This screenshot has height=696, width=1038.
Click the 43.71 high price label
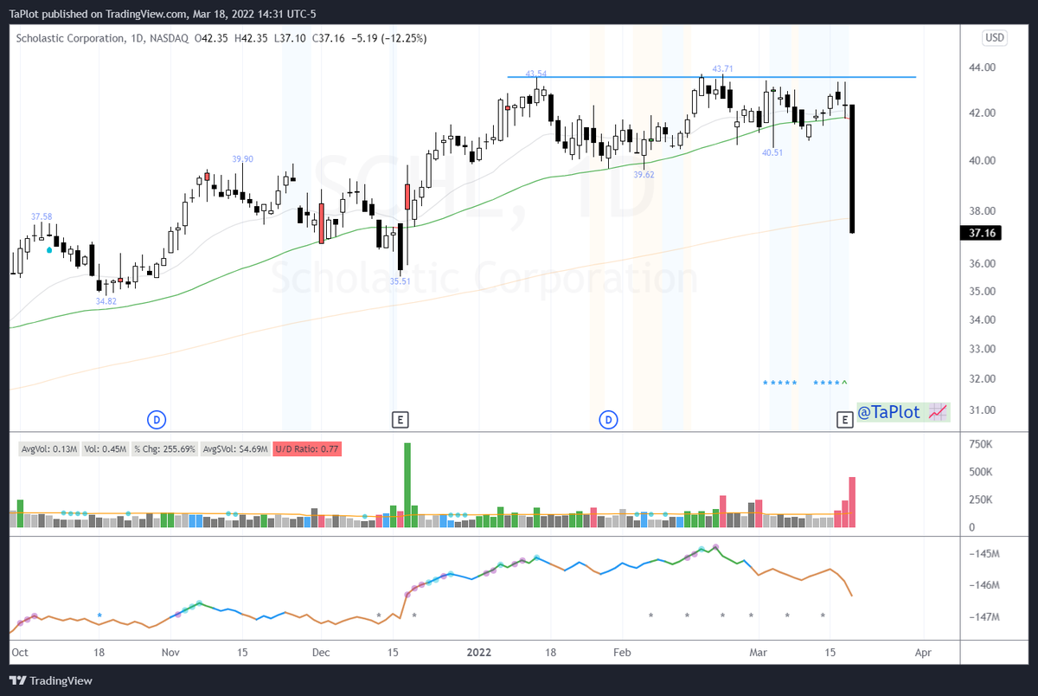coord(722,68)
